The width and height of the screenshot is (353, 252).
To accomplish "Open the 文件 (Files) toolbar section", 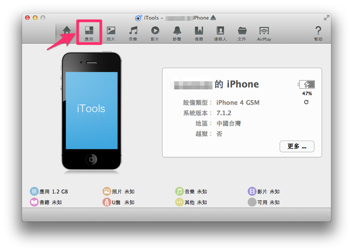I will pos(242,34).
